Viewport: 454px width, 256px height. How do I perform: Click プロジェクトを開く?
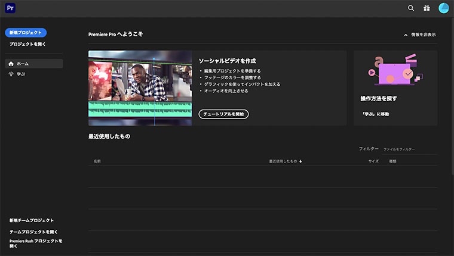(x=27, y=44)
